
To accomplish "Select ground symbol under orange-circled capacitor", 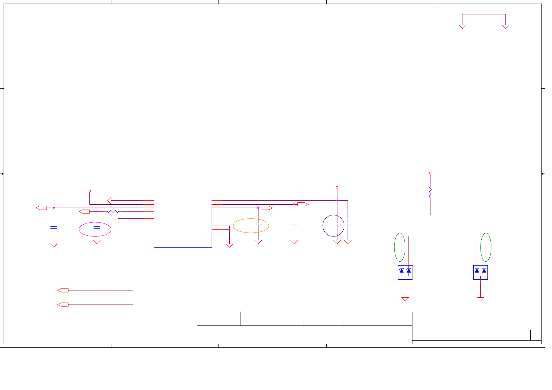I will coord(258,242).
